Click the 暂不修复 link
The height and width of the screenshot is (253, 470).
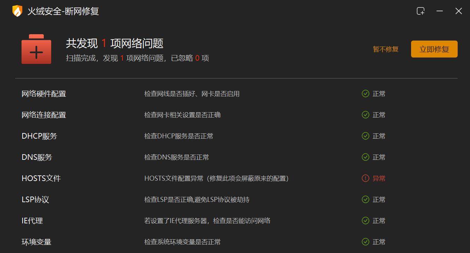click(x=385, y=49)
